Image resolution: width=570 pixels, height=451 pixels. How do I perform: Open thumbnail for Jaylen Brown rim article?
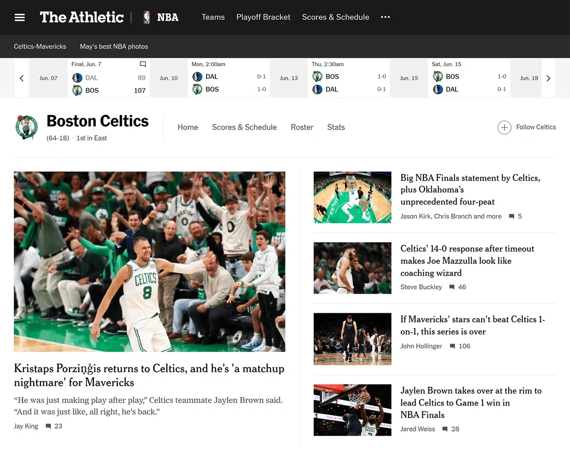coord(352,410)
